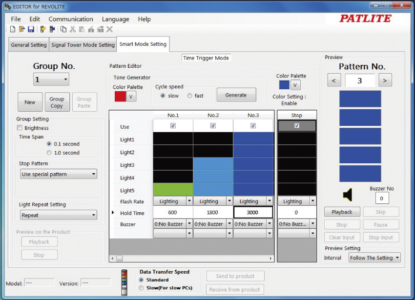Click the Playback button in Preview panel
Image resolution: width=415 pixels, height=300 pixels.
(x=342, y=212)
